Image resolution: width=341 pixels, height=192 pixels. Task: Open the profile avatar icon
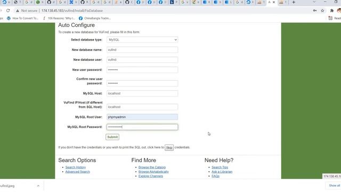coord(339,11)
